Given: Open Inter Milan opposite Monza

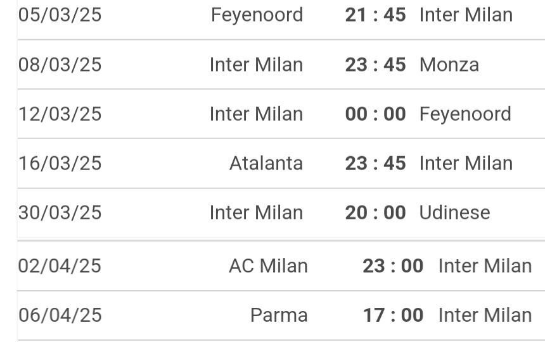Looking at the screenshot, I should (x=256, y=64).
